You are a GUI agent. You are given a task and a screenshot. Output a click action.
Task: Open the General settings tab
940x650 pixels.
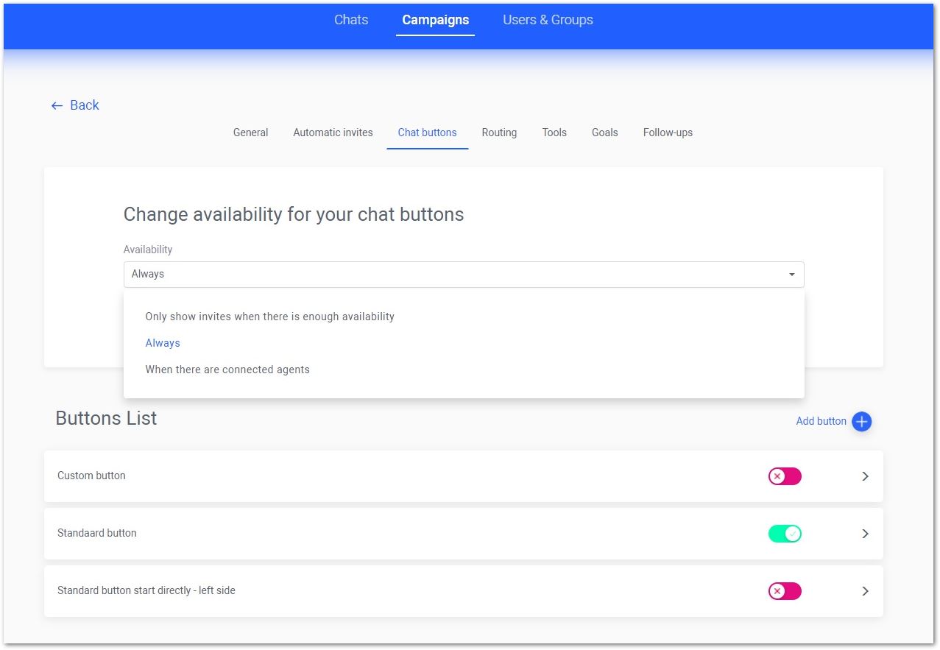pos(250,133)
